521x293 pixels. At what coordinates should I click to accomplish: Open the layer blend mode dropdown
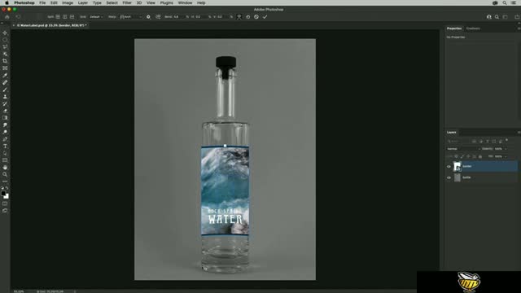click(463, 149)
